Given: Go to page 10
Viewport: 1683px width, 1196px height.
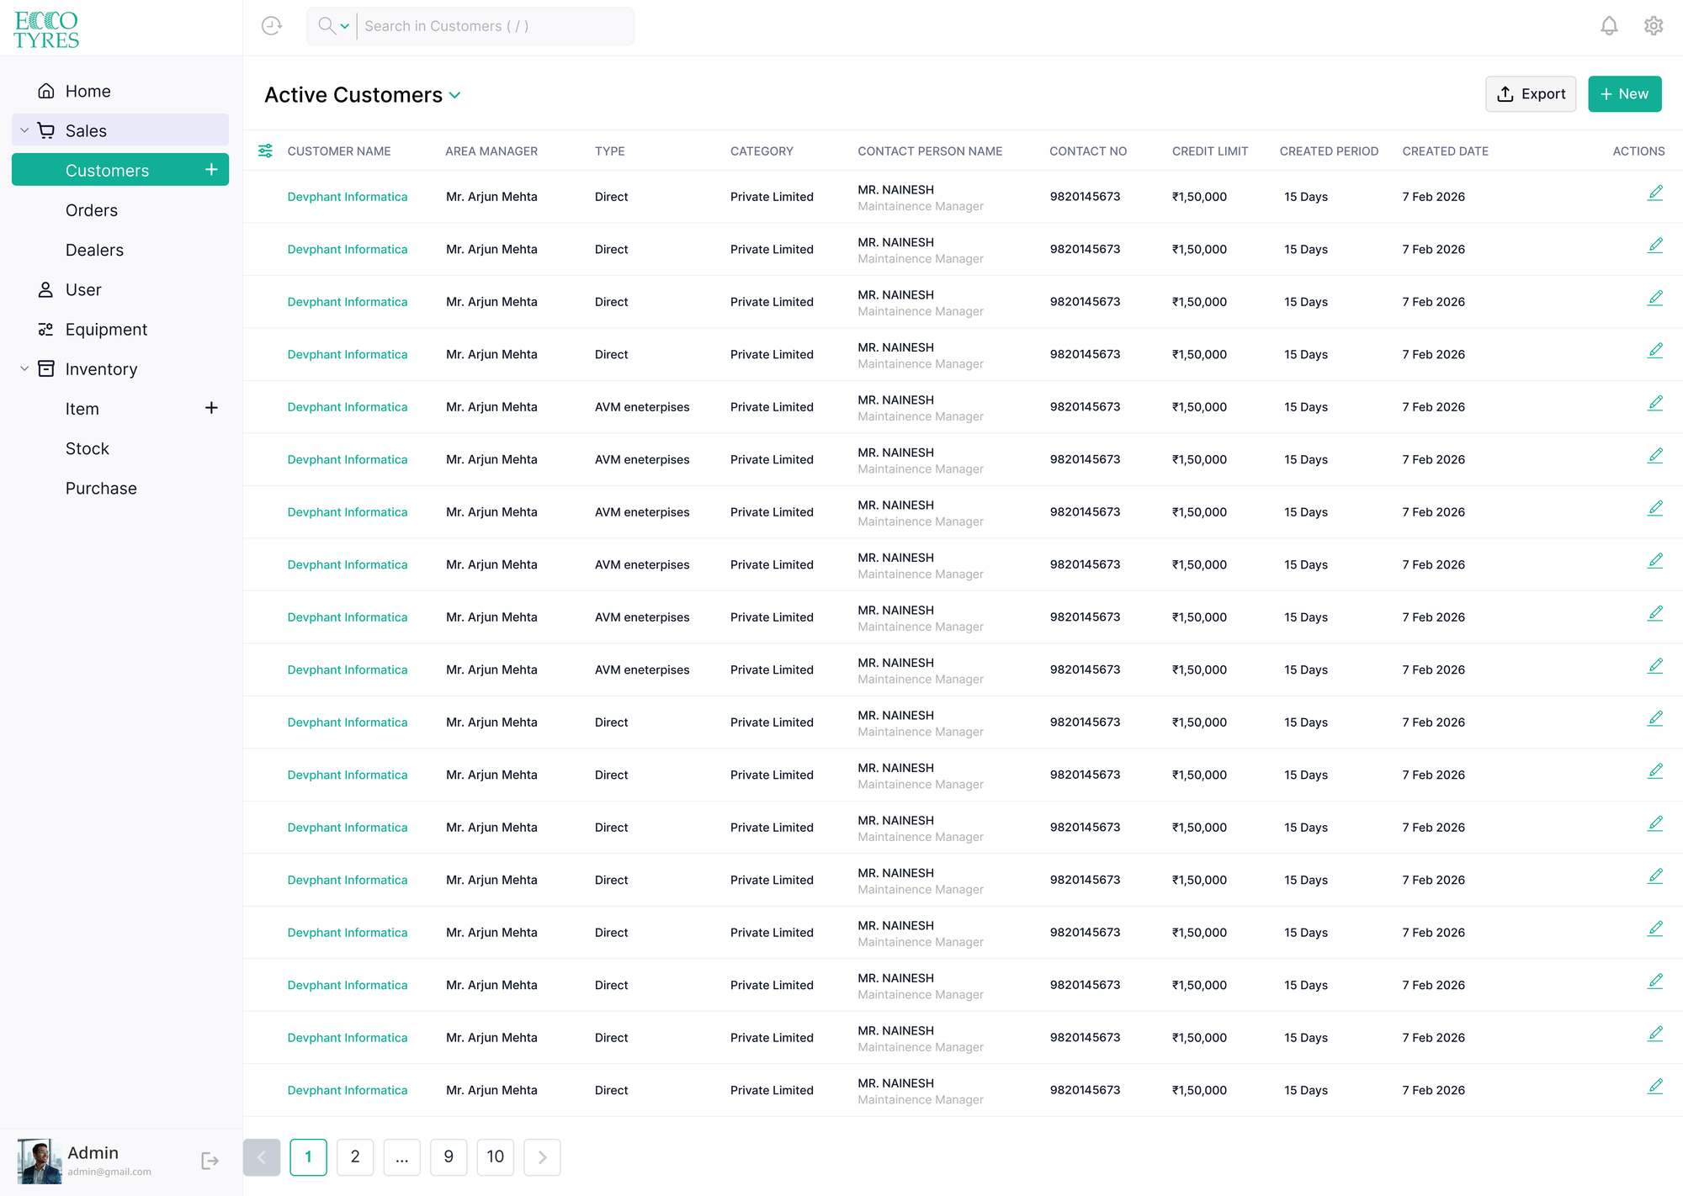Looking at the screenshot, I should [x=496, y=1157].
